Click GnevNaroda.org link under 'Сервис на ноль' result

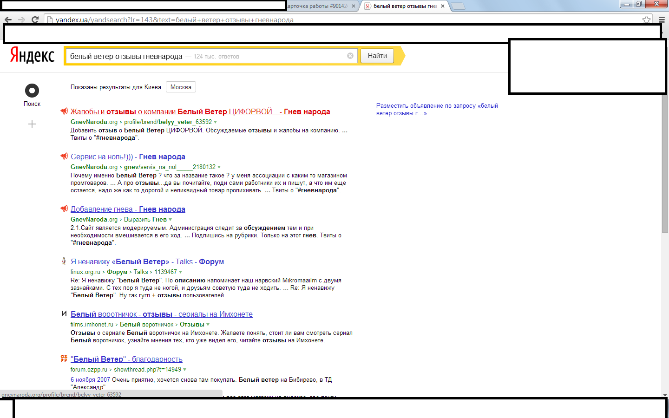(x=94, y=167)
